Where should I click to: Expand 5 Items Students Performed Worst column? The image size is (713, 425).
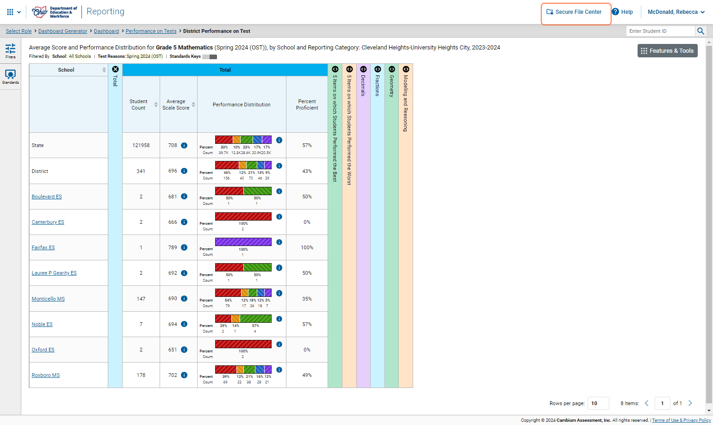[x=349, y=69]
